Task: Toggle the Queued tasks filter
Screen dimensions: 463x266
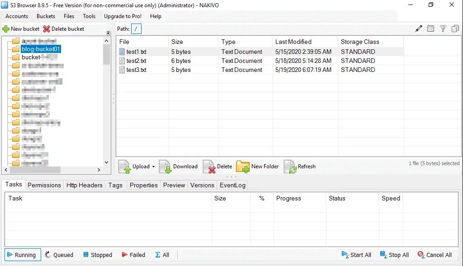Action: point(59,255)
